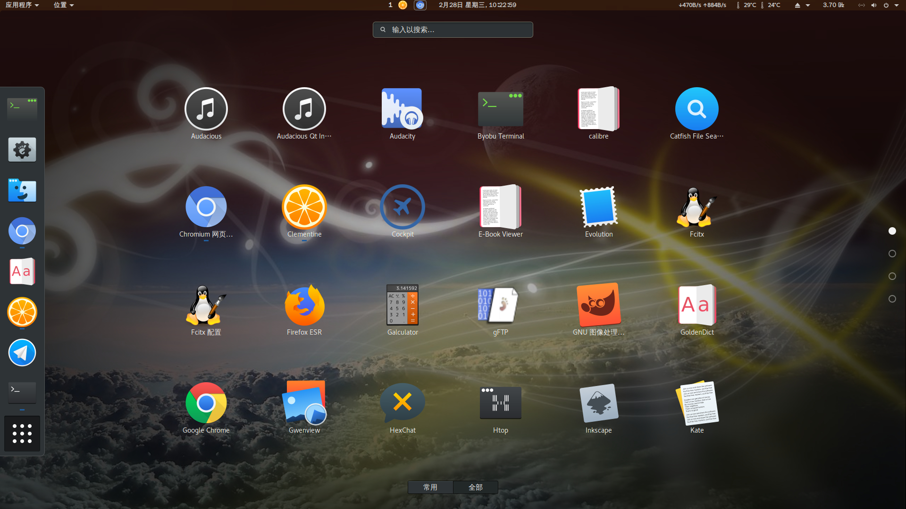Image resolution: width=906 pixels, height=509 pixels.
Task: Open the Kate text editor
Action: click(x=696, y=403)
